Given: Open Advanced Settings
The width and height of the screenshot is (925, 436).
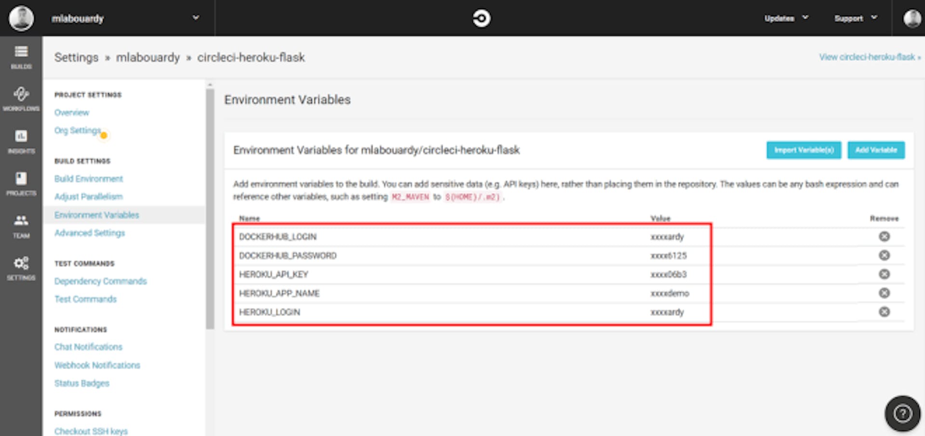Looking at the screenshot, I should point(89,233).
